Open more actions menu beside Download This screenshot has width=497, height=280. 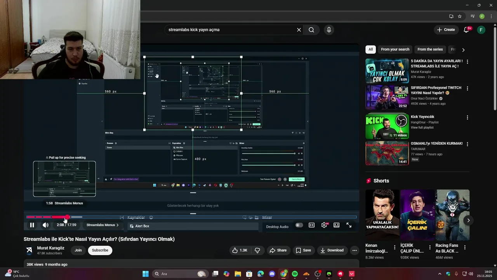[x=355, y=250]
